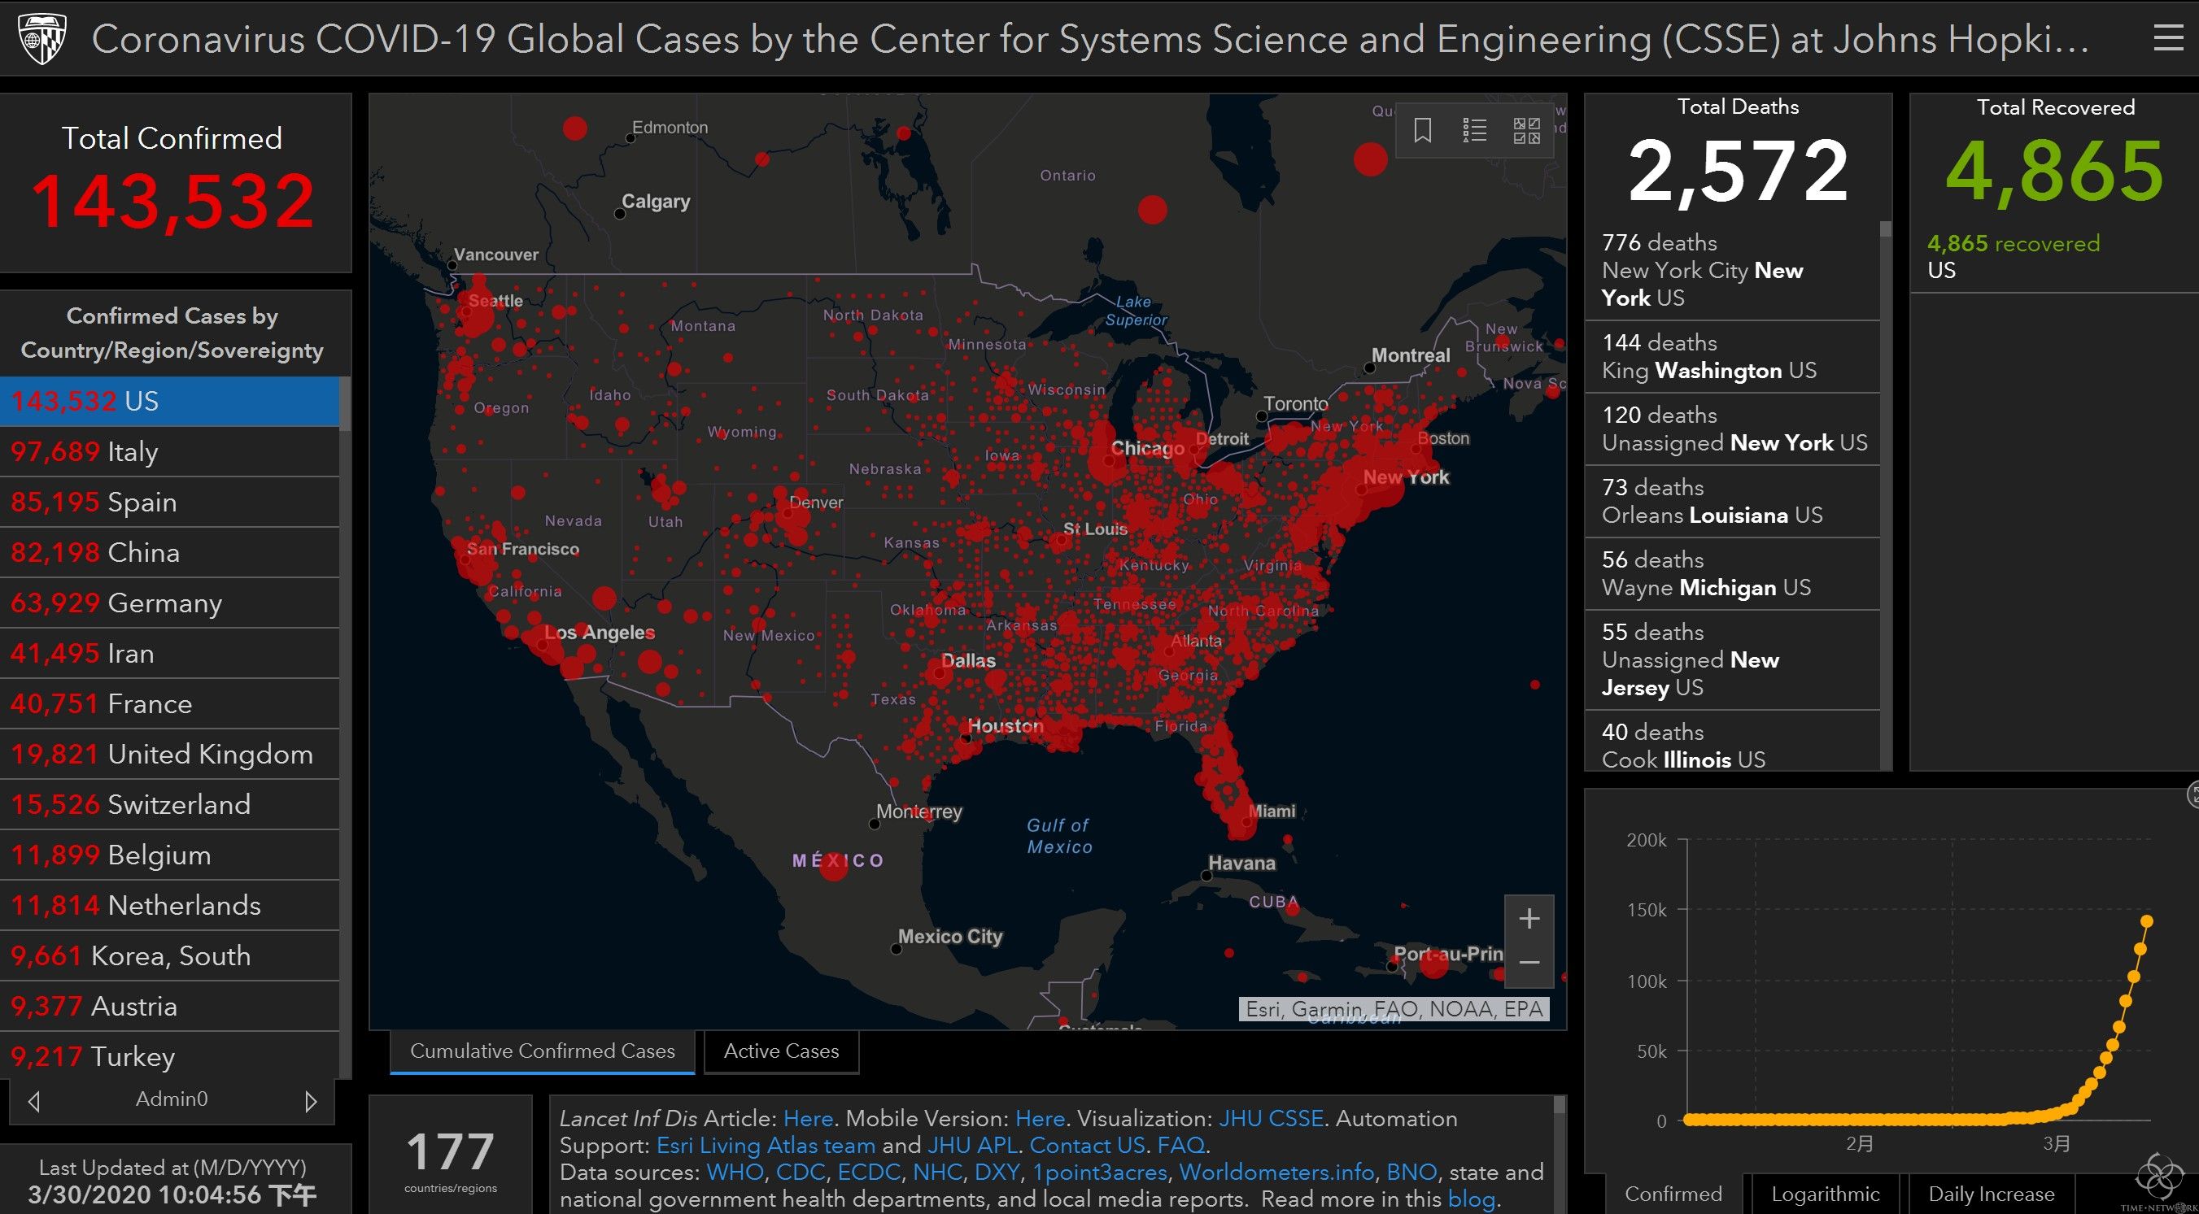Screen dimensions: 2199x1214
Task: Go to next Admin level with right arrow
Action: click(x=311, y=1100)
